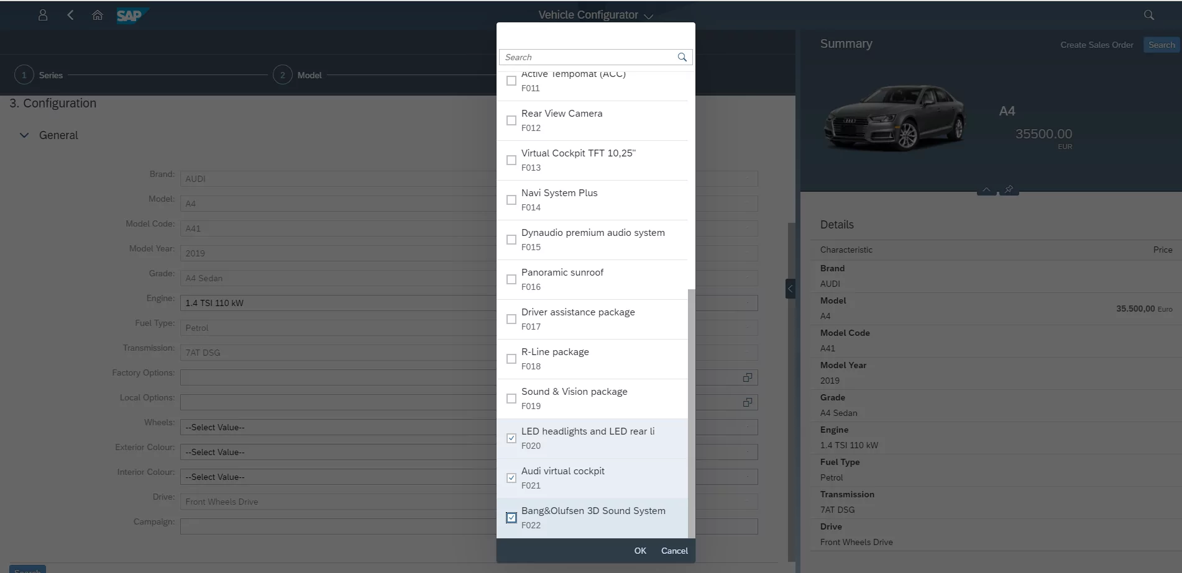The image size is (1182, 573).
Task: Check Dynaudio premium audio system
Action: click(x=511, y=240)
